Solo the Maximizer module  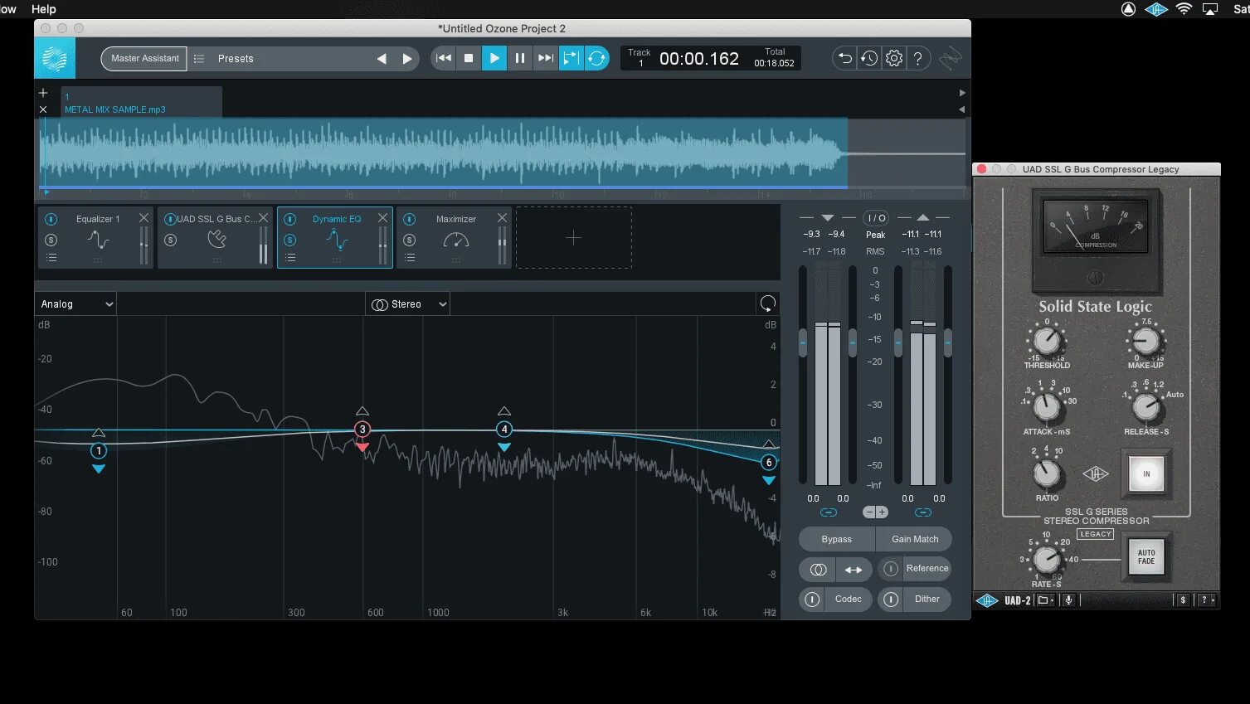(410, 240)
